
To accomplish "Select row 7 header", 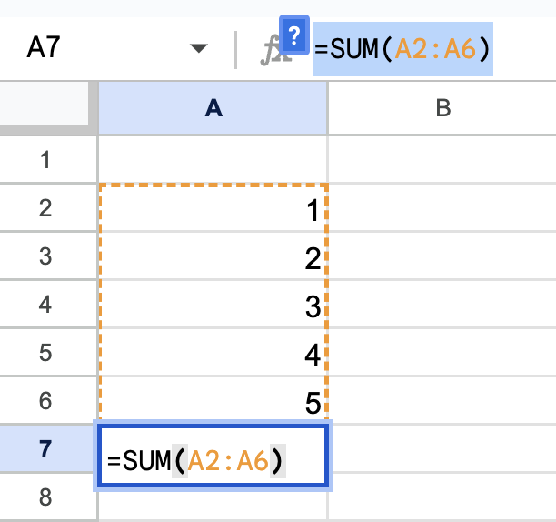I will pos(47,448).
